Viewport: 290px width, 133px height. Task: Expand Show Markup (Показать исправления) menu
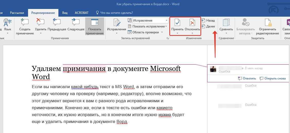coord(148,26)
